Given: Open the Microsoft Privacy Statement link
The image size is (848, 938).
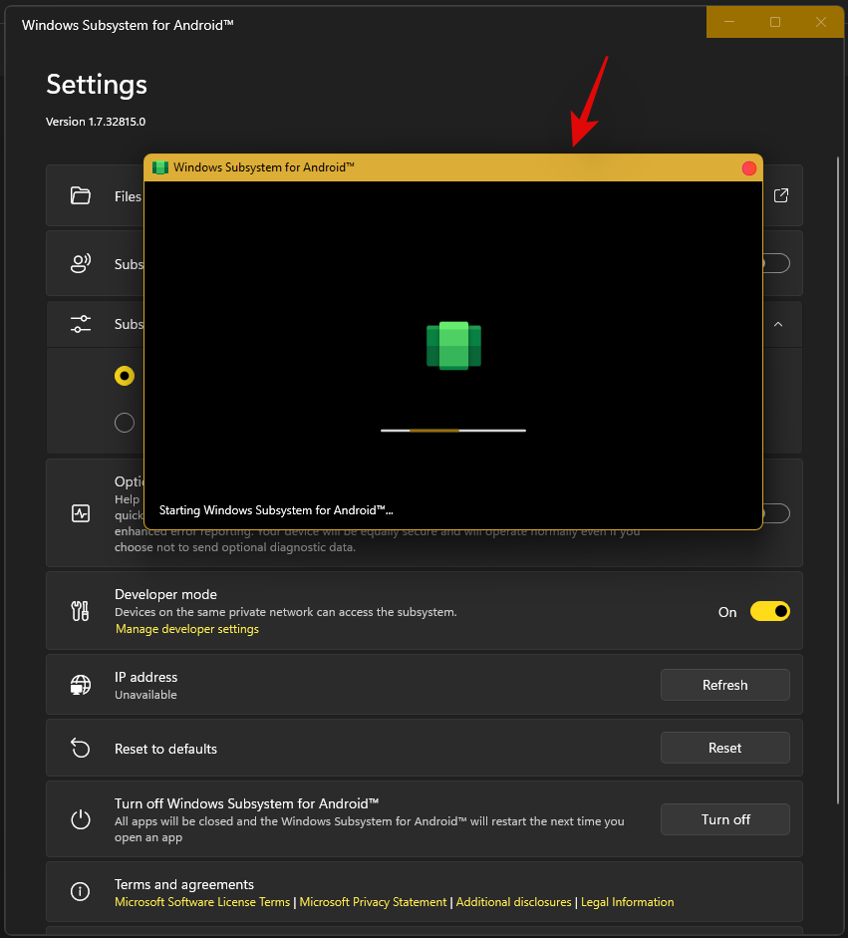Looking at the screenshot, I should tap(373, 902).
